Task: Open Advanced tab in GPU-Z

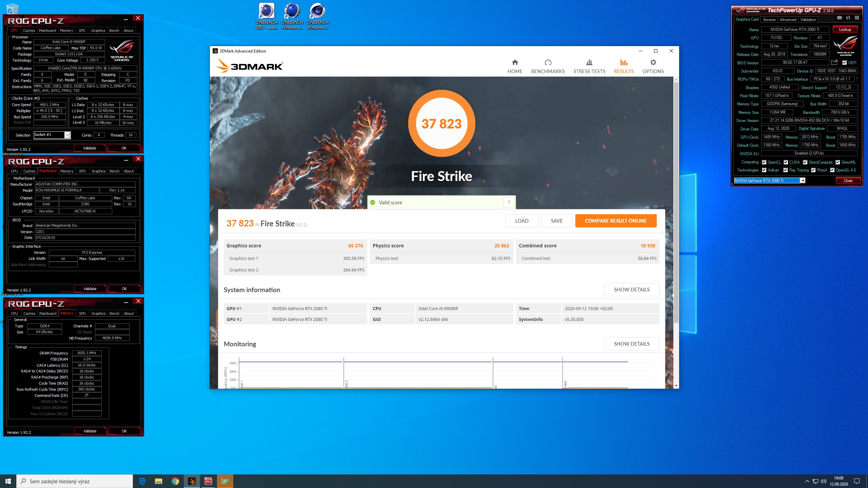Action: [788, 20]
